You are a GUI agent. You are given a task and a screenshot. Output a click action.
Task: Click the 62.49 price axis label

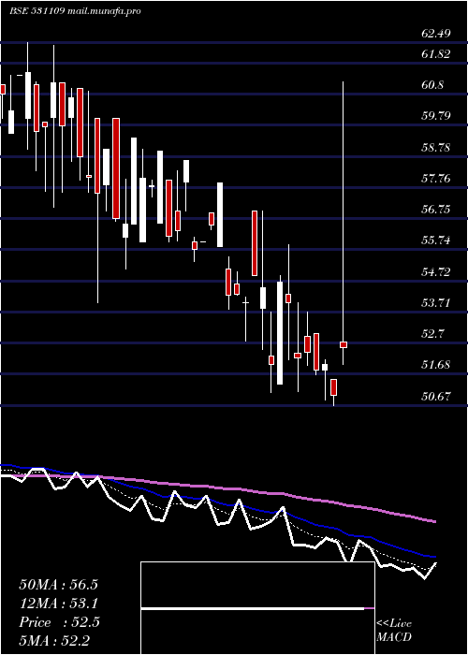[436, 34]
